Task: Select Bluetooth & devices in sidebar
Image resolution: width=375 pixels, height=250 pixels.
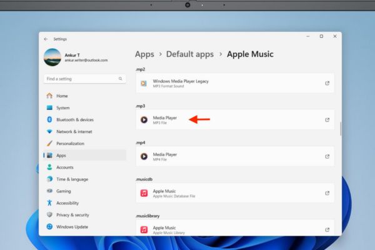Action: (74, 119)
